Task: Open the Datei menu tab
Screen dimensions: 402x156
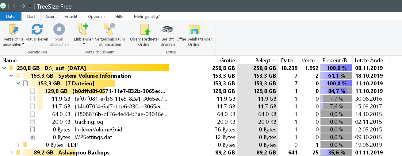Action: (11, 16)
